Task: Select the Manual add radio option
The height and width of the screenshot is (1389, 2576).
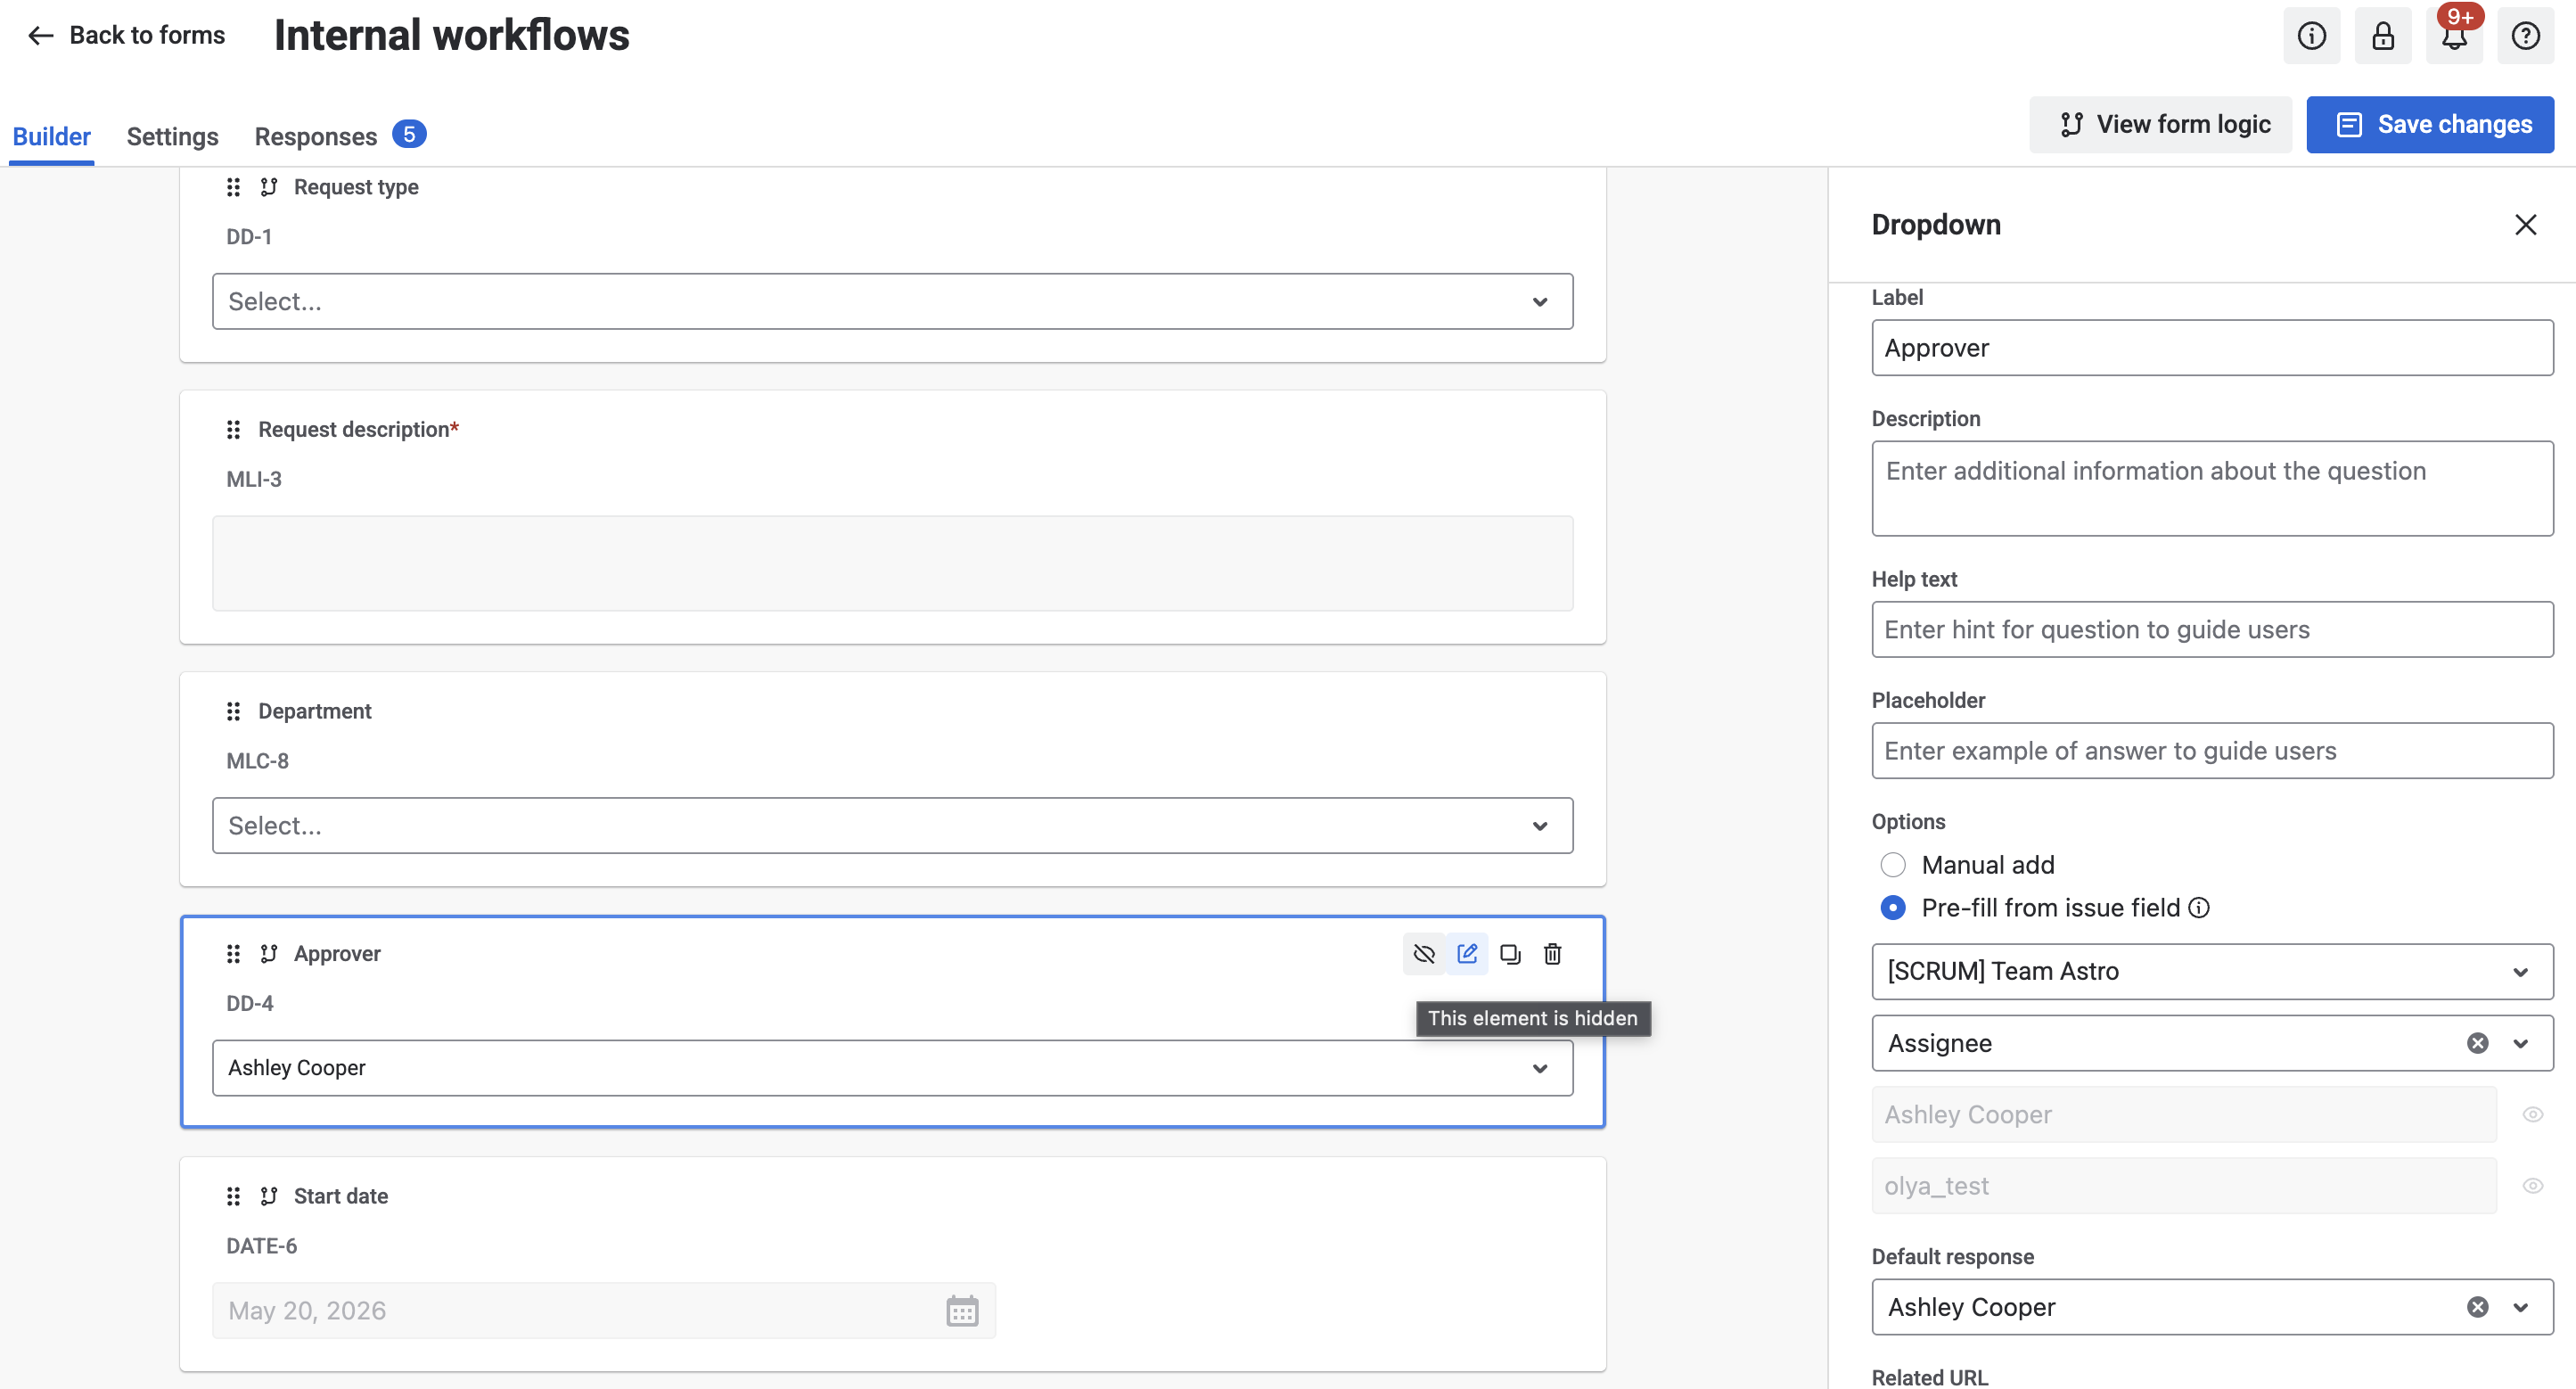Action: [x=1892, y=865]
